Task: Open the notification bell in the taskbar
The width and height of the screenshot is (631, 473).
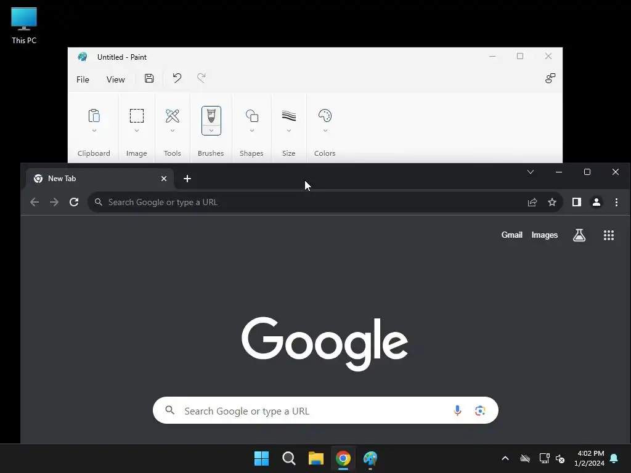Action: 614,458
